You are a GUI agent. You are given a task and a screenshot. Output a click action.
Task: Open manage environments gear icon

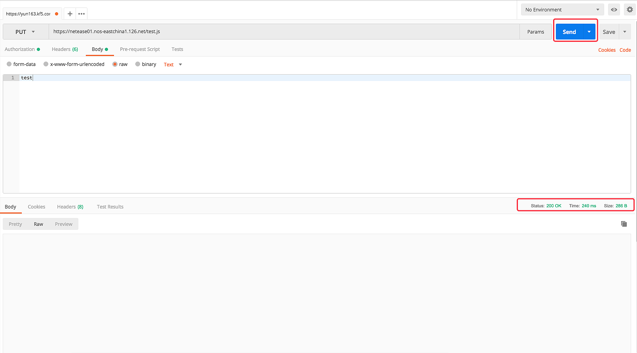pyautogui.click(x=629, y=10)
